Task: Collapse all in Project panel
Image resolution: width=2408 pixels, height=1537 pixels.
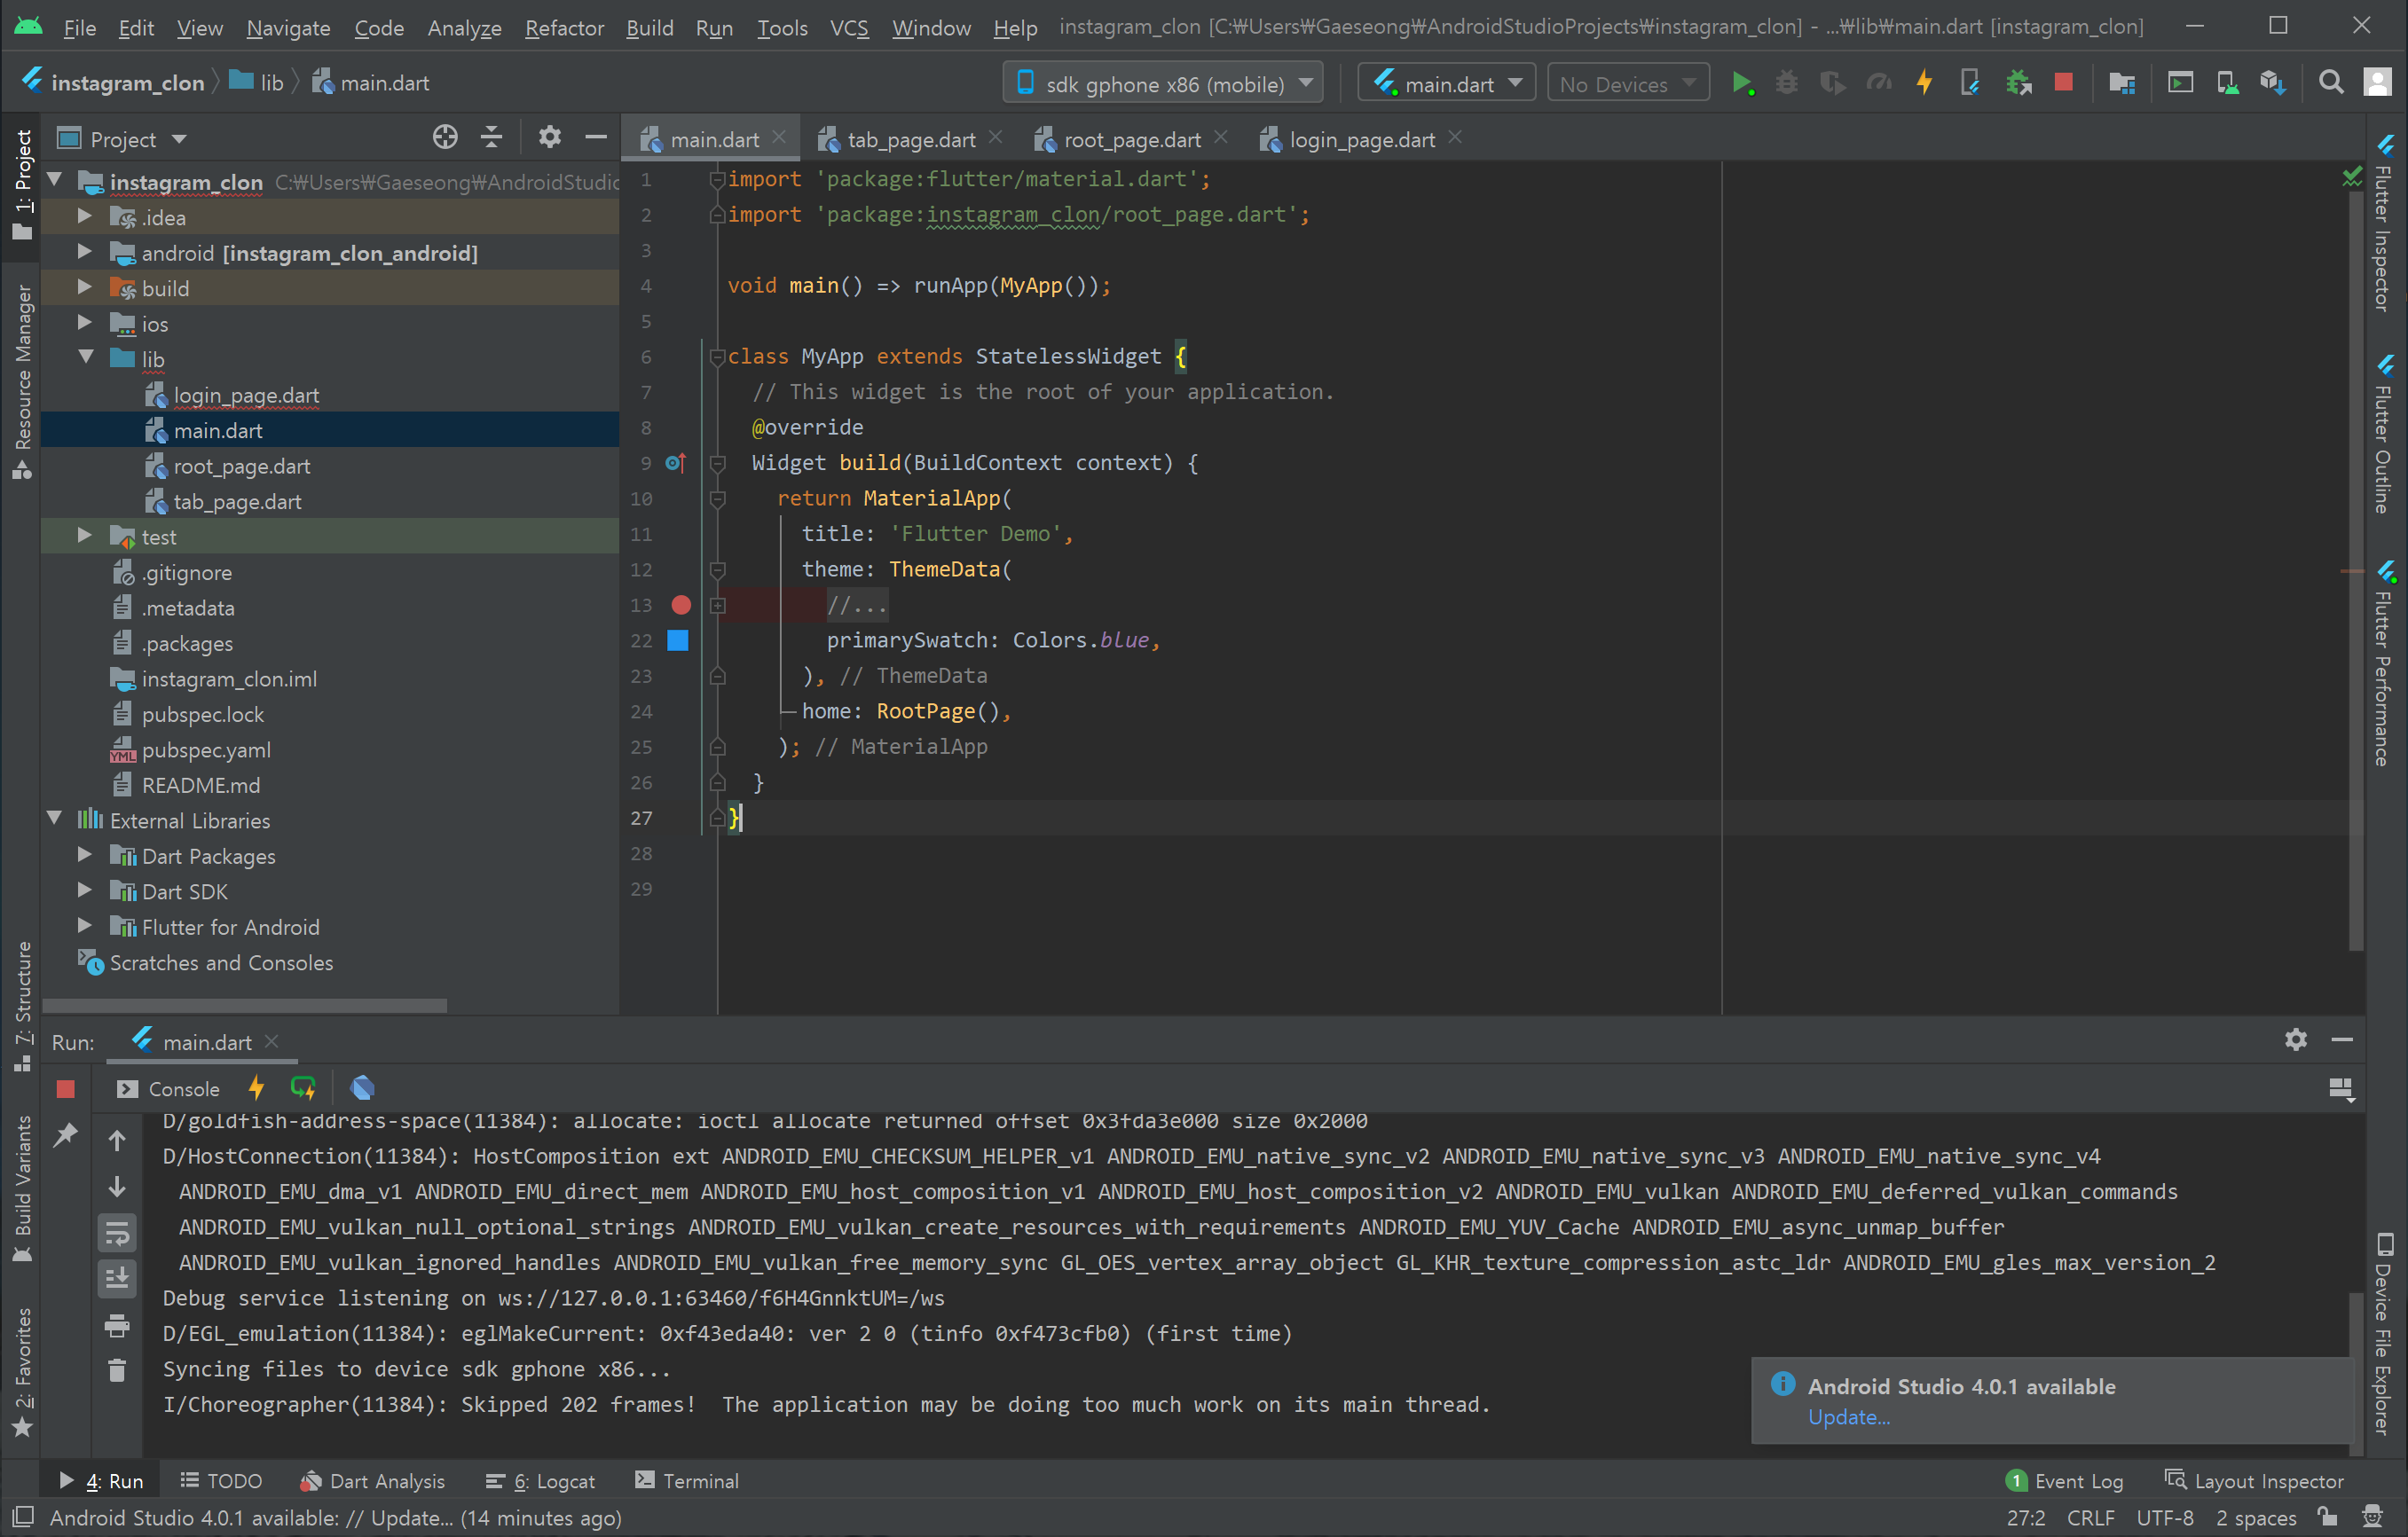Action: pyautogui.click(x=491, y=137)
